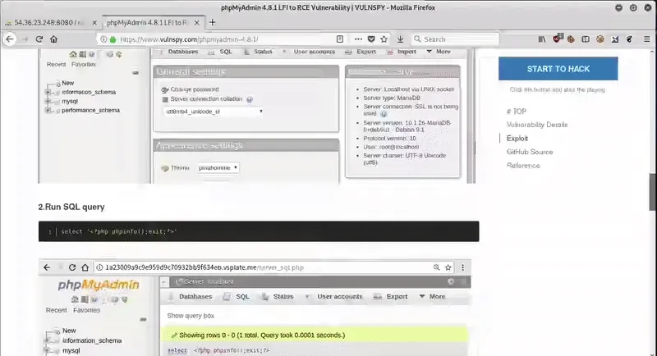
Task: Open a new tab with plus button
Action: 213,22
